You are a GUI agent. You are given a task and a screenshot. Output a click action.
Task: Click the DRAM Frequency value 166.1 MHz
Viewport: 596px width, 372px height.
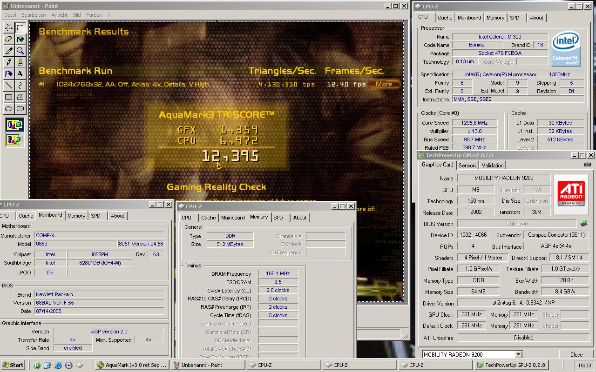(x=278, y=274)
